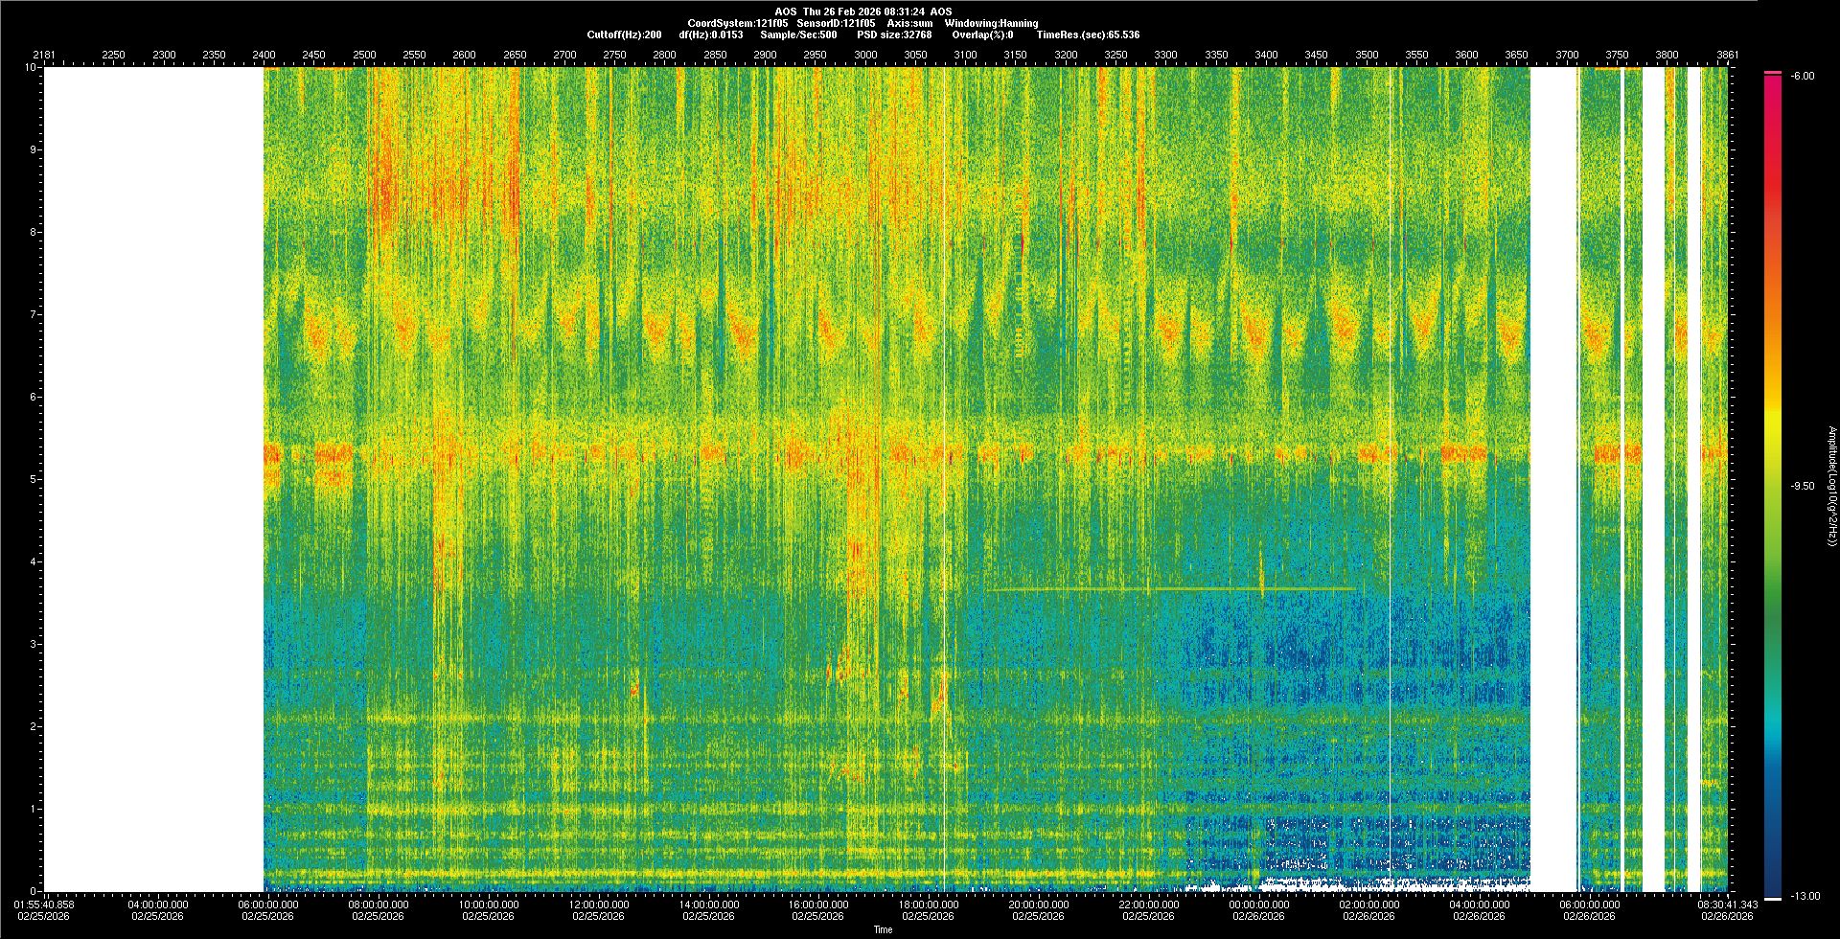Click the 3861 tick on the top axis
The height and width of the screenshot is (939, 1840).
(x=1727, y=55)
